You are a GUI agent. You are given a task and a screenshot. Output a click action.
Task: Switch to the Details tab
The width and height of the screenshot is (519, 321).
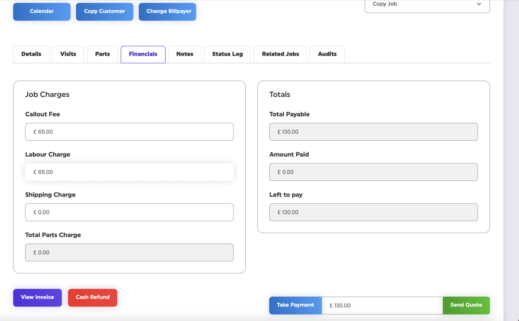point(31,54)
